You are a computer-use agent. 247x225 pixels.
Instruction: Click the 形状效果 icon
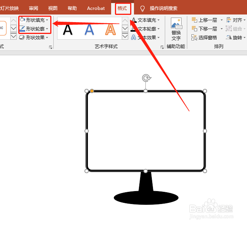tap(22, 37)
